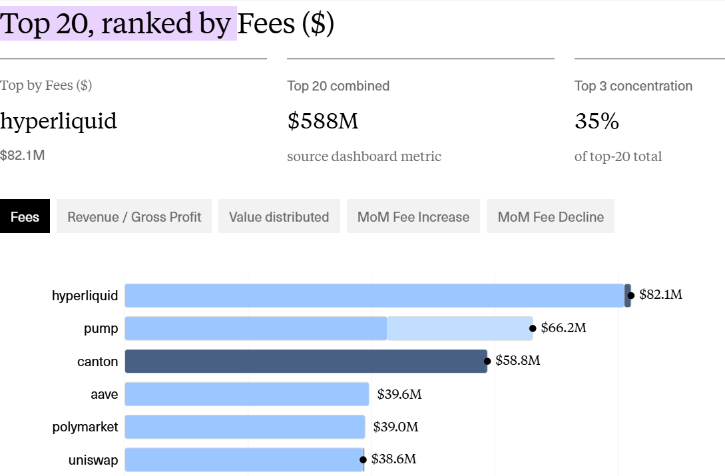Click the hyperliquid bar dark end segment
Viewport: 725px width, 476px height.
point(627,296)
